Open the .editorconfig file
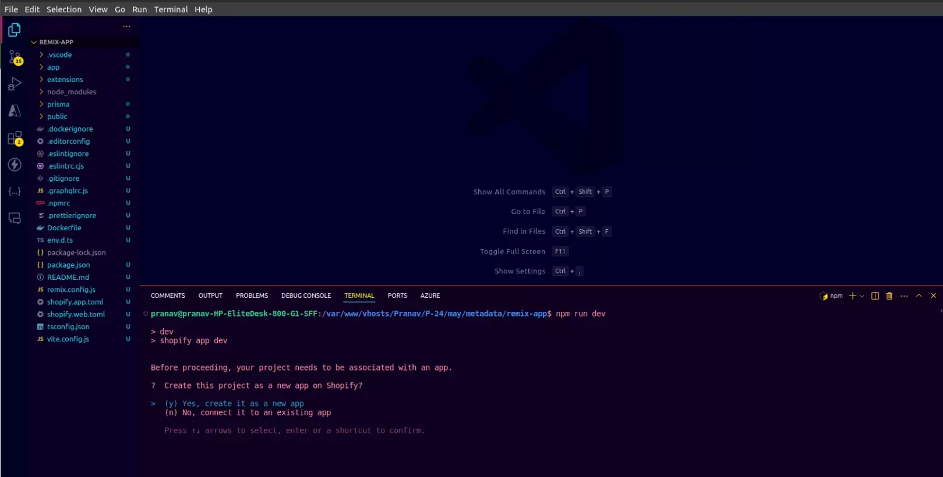The height and width of the screenshot is (477, 943). point(69,141)
